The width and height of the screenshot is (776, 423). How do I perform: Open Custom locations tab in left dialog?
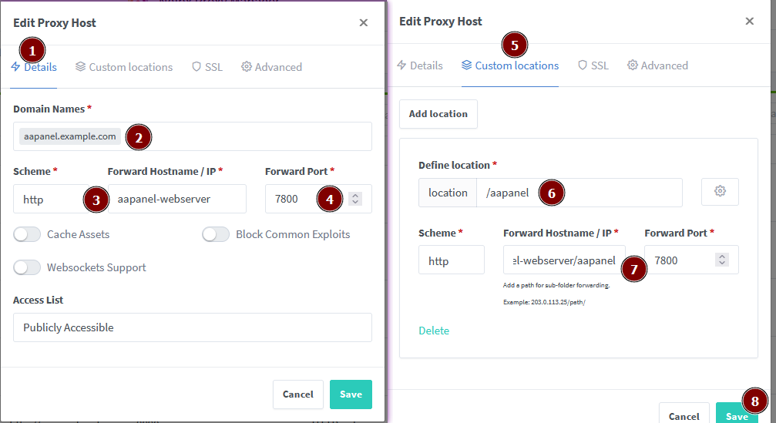pyautogui.click(x=124, y=67)
